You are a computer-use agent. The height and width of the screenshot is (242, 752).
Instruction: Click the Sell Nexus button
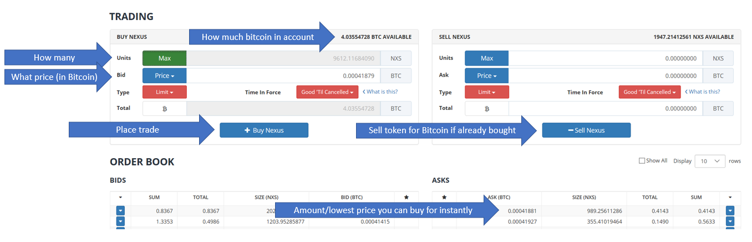586,130
